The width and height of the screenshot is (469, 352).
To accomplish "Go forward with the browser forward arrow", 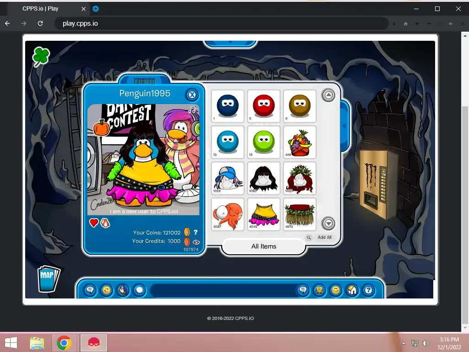I will point(24,23).
